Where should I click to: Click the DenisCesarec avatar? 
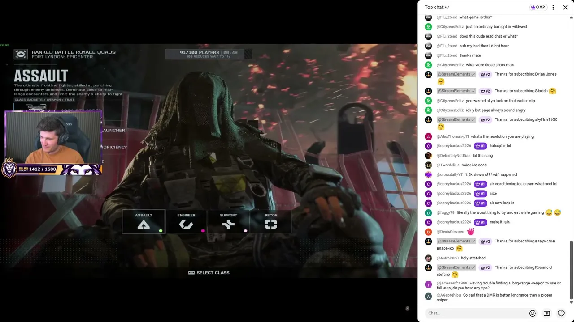pos(428,232)
